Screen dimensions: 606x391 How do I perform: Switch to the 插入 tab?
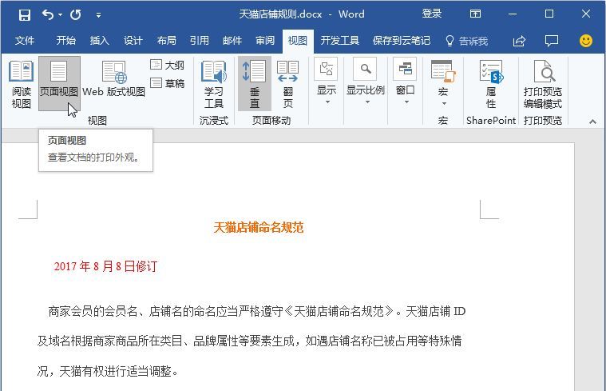(x=99, y=41)
